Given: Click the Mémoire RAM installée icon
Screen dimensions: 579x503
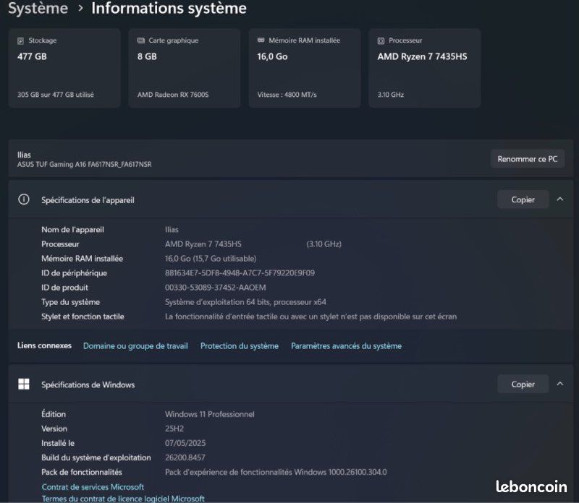Looking at the screenshot, I should coord(261,40).
